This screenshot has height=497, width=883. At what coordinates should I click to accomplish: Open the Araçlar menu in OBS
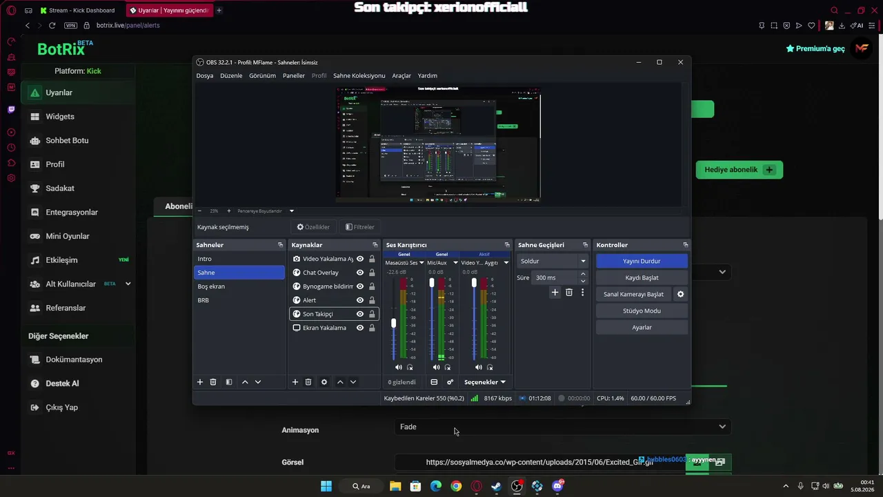[x=401, y=76]
